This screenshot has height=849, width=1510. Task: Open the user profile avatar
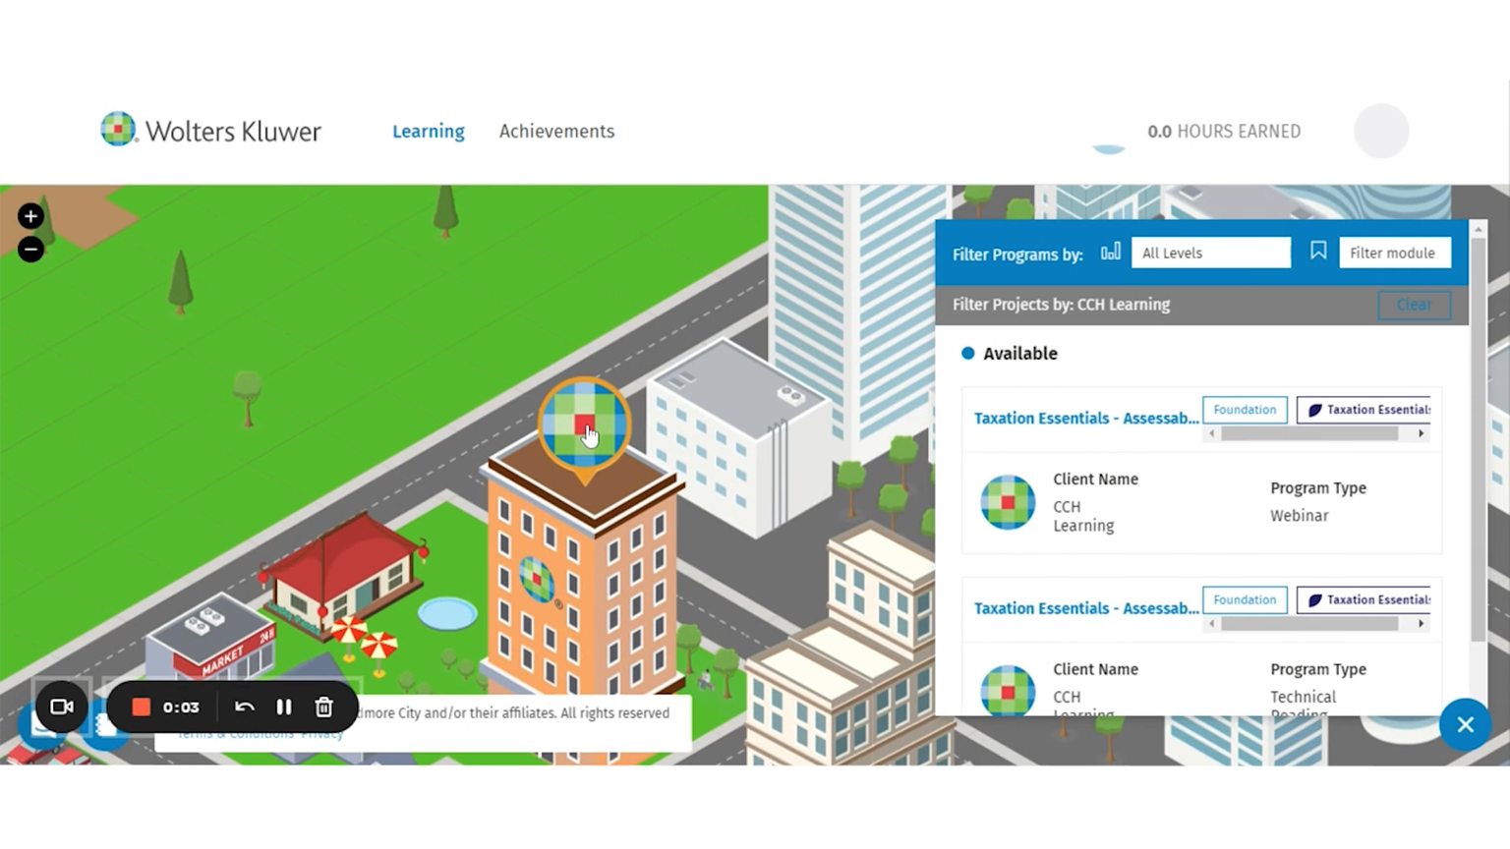(x=1381, y=131)
